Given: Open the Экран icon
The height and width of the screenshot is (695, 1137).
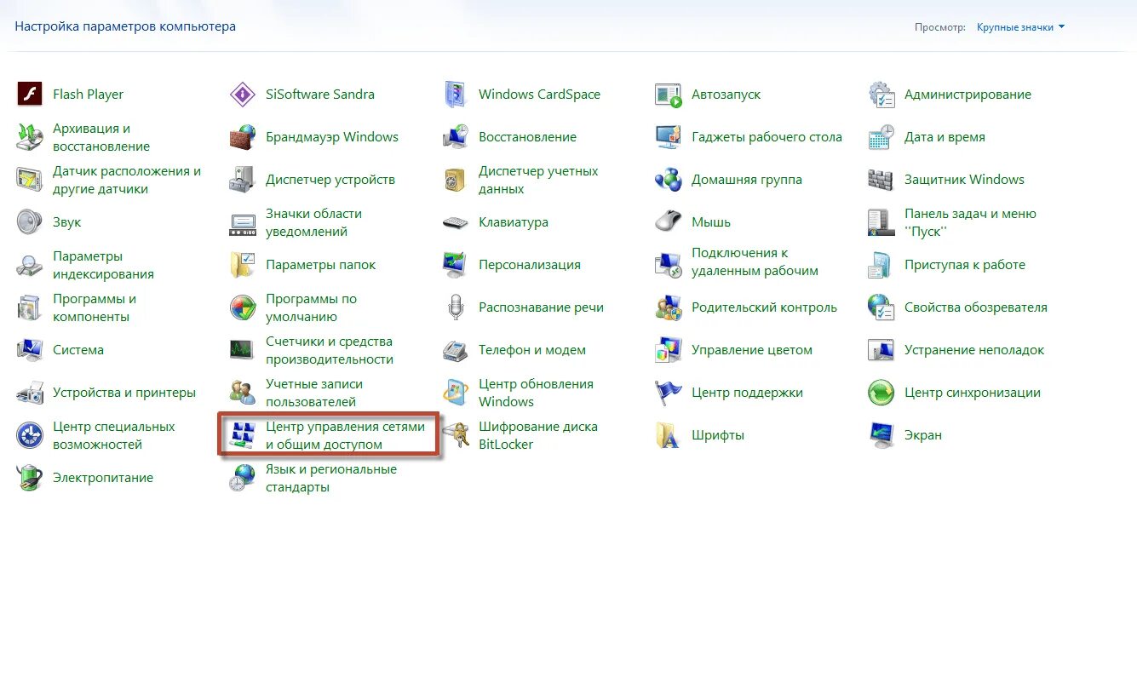Looking at the screenshot, I should [881, 434].
